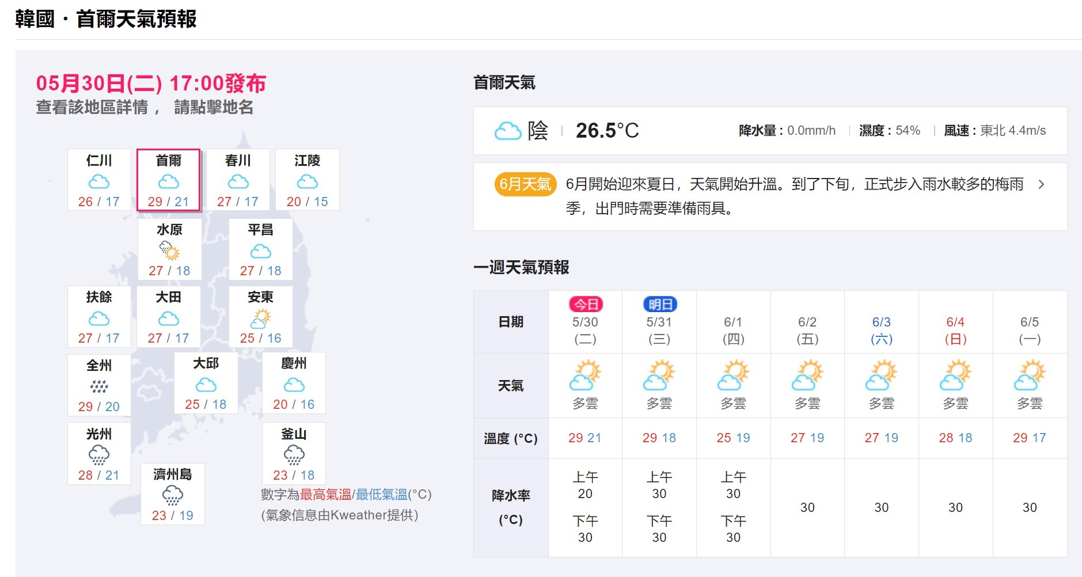
Task: Click the cloud icon under 仁川
Action: tap(99, 182)
